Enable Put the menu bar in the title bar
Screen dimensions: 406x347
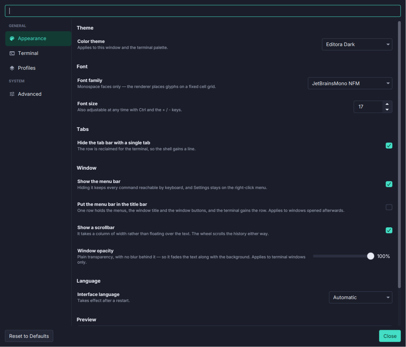(x=389, y=207)
